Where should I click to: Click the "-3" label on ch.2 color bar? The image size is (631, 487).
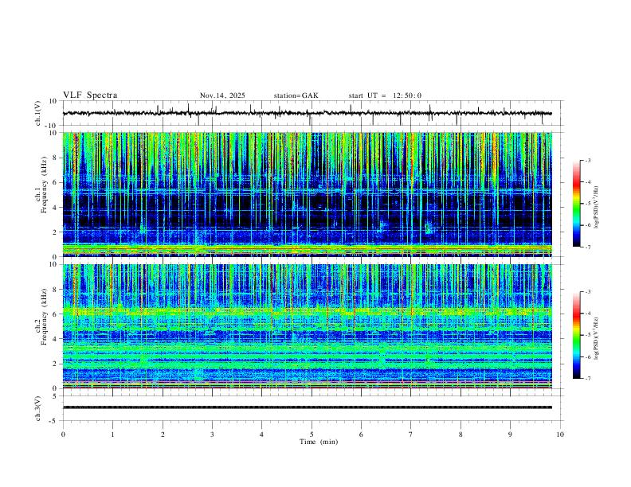[588, 292]
